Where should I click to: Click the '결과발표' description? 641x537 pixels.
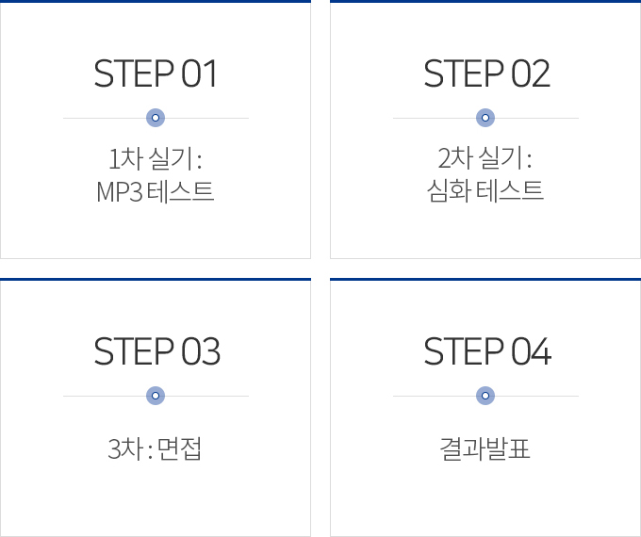click(485, 448)
